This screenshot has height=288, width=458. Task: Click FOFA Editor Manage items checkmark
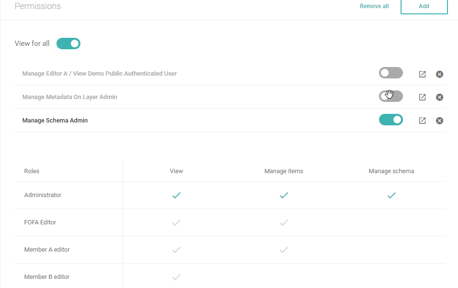pos(284,222)
